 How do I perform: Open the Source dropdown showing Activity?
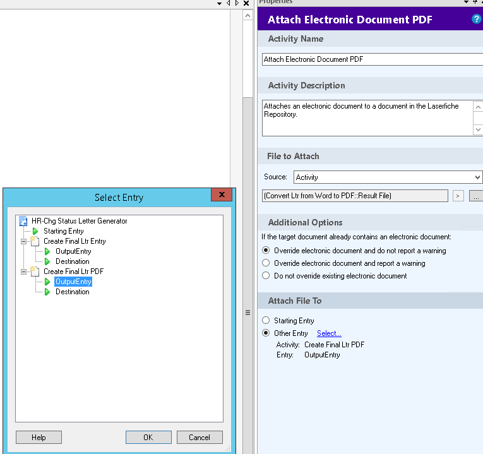[x=388, y=177]
